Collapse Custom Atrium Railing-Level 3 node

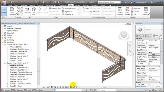tap(5, 63)
